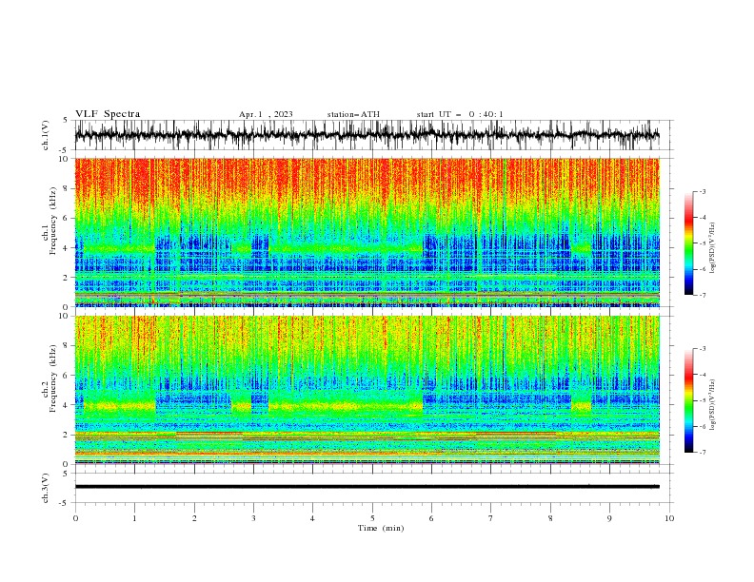Click time axis tick label "5"
The height and width of the screenshot is (582, 754).
tap(372, 518)
